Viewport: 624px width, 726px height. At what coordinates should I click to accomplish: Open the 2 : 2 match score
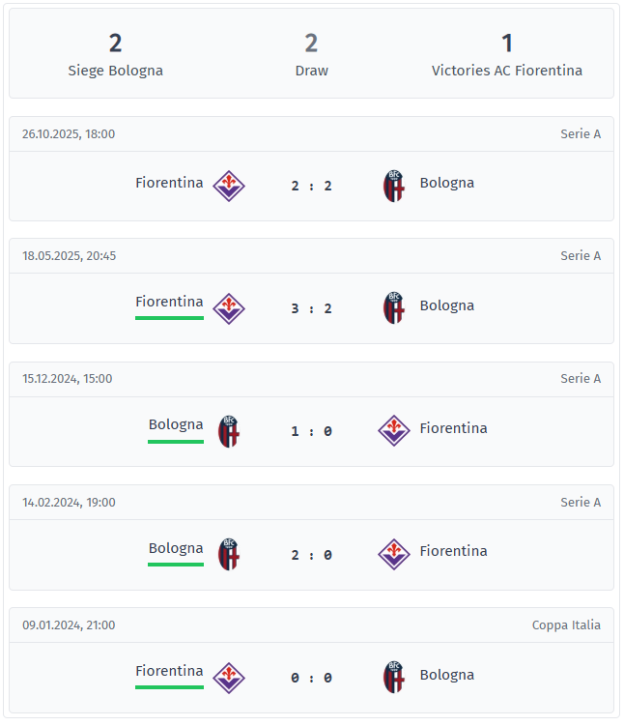point(311,186)
